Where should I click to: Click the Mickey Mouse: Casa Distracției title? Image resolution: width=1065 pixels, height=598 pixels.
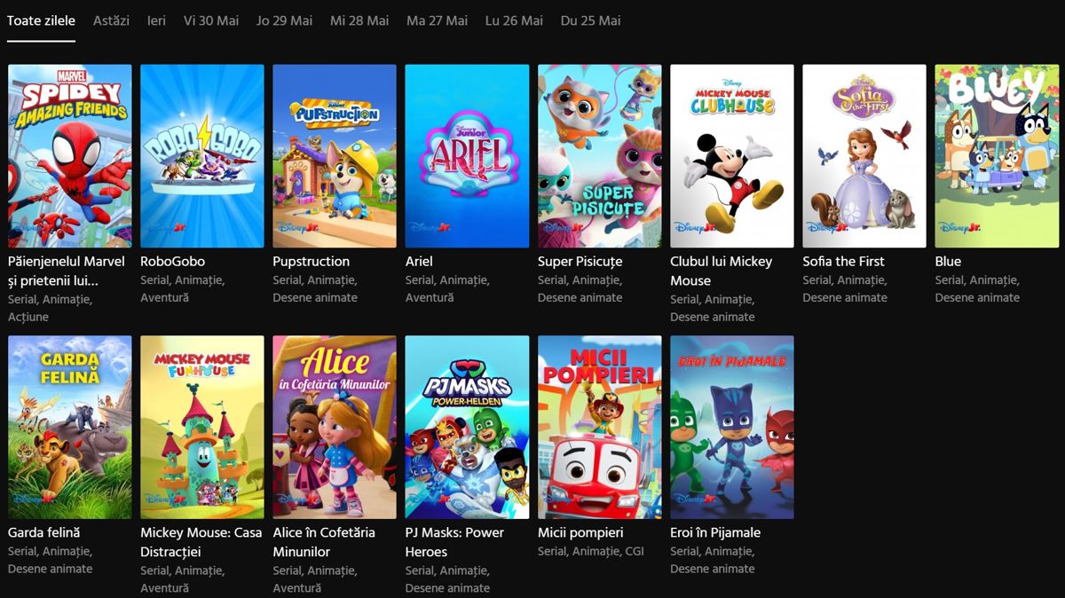[201, 542]
